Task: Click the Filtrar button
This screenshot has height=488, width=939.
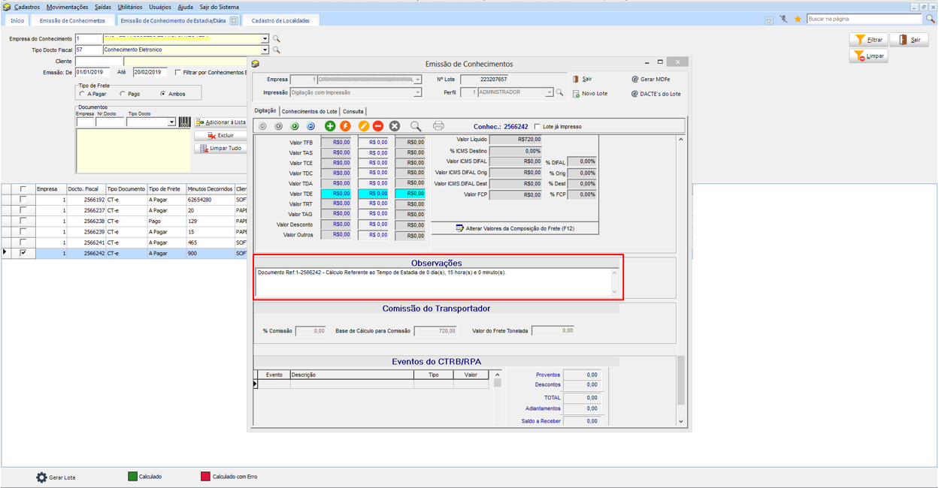Action: [x=868, y=40]
